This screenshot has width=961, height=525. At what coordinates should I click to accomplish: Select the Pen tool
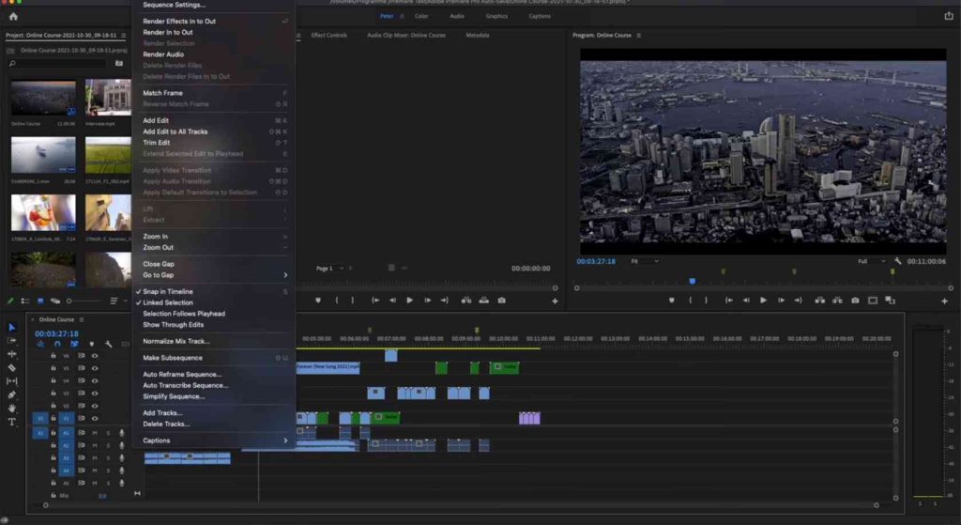[x=11, y=394]
